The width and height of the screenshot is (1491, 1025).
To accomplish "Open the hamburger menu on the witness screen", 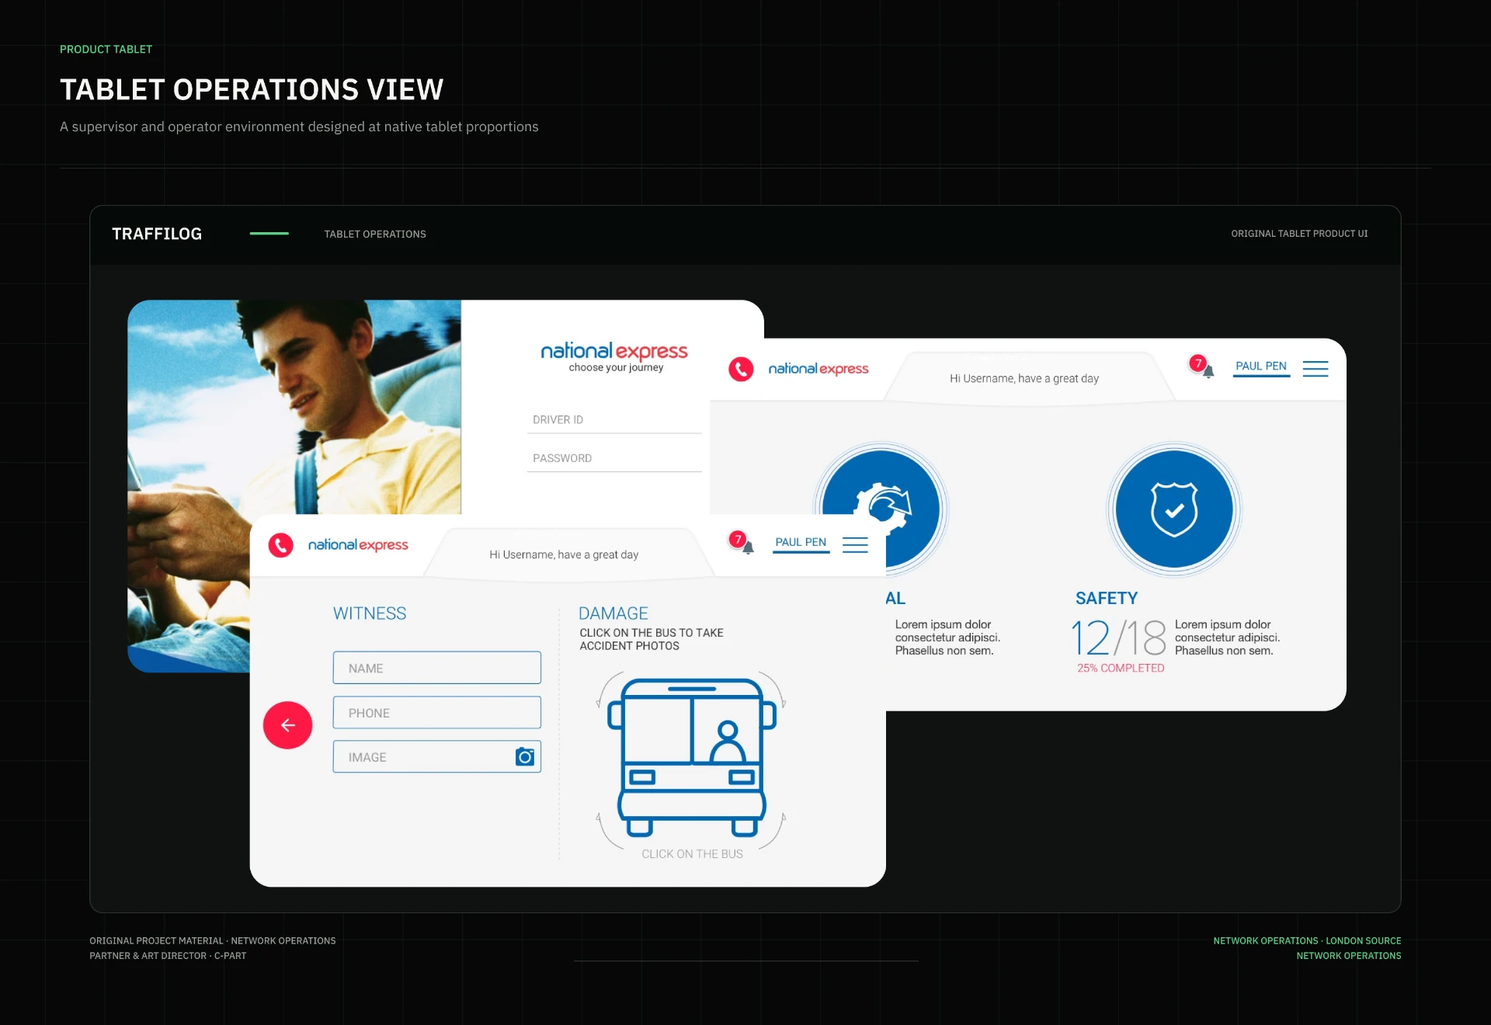I will 855,545.
